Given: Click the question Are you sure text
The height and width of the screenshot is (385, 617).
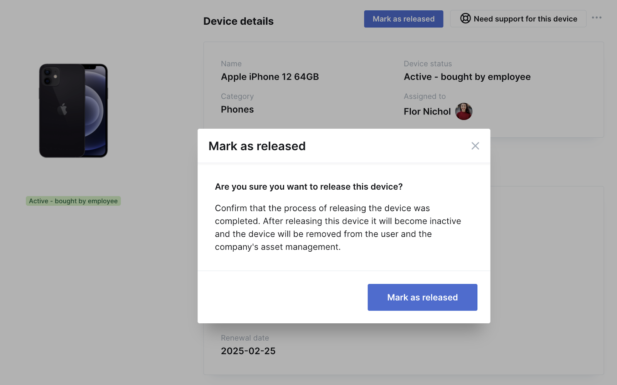Looking at the screenshot, I should click(x=308, y=187).
